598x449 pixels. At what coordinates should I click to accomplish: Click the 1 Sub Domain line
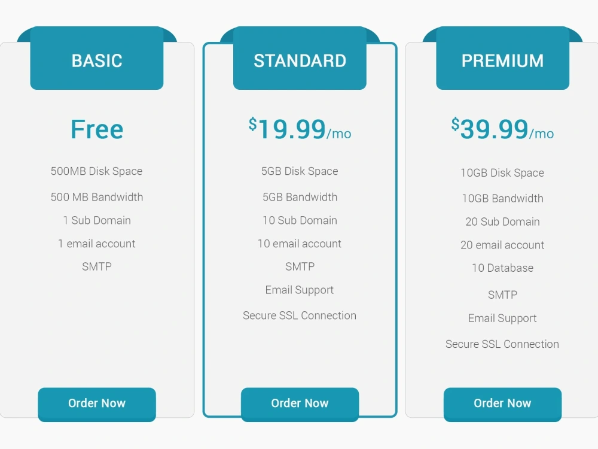click(96, 220)
